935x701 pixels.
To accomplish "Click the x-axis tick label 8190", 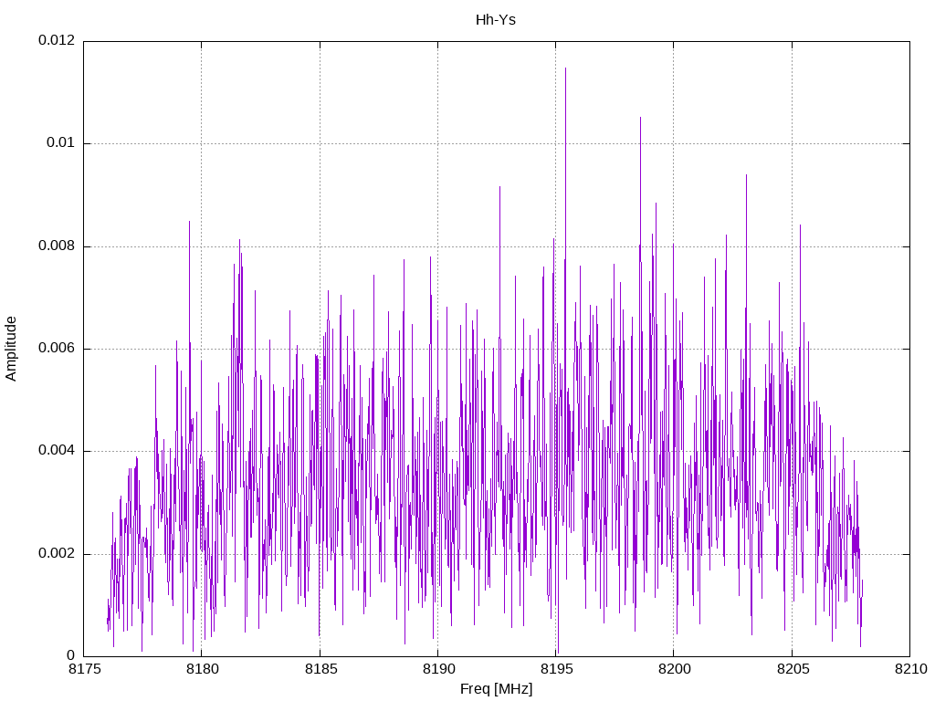I will pyautogui.click(x=438, y=669).
